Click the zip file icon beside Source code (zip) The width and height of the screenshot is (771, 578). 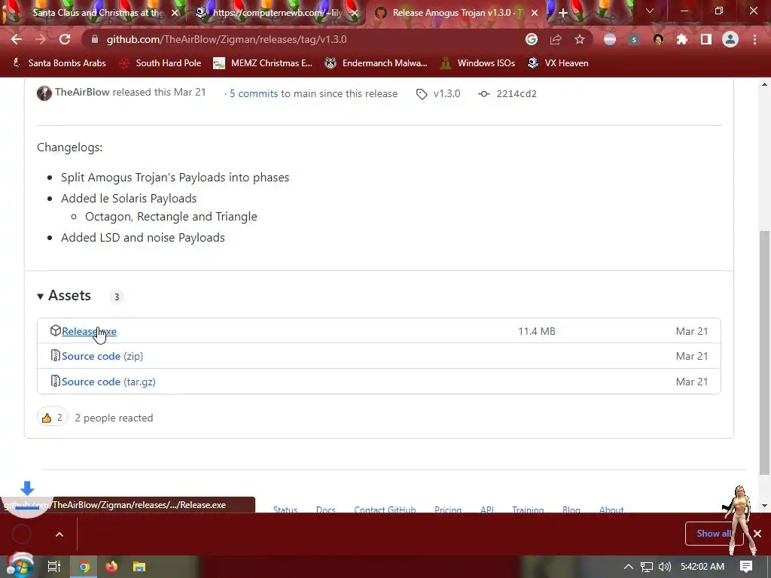click(56, 355)
